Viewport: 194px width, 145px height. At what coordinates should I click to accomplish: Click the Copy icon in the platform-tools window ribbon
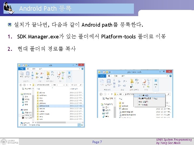point(102,81)
